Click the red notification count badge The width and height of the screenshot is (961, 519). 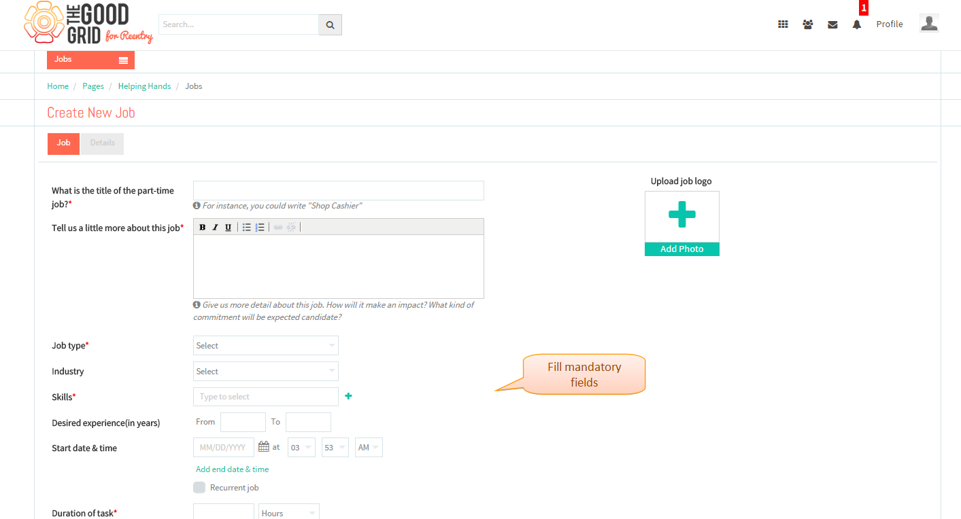pos(864,8)
